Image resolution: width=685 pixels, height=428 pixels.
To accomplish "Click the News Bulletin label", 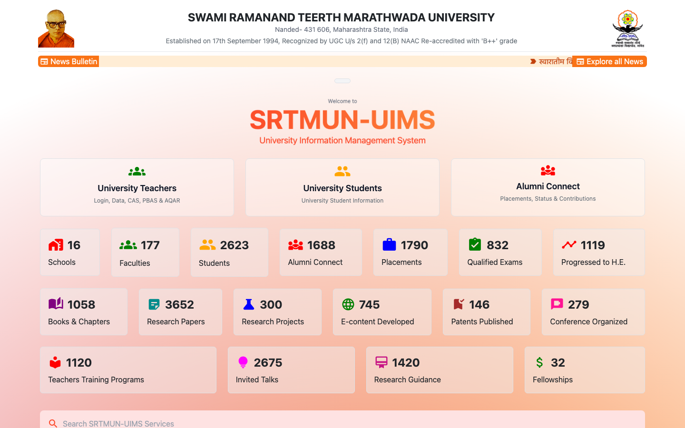I will pos(68,61).
